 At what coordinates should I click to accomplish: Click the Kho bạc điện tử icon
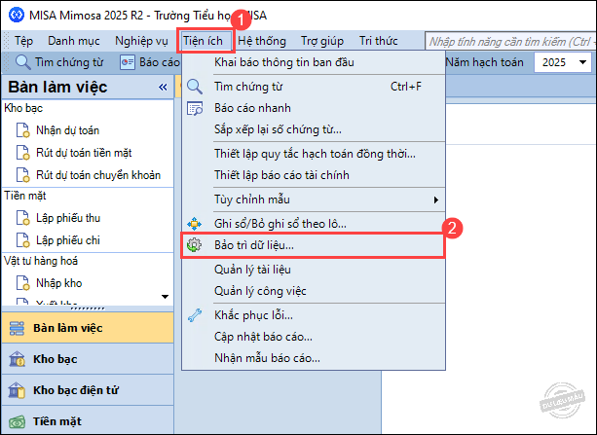tap(17, 390)
